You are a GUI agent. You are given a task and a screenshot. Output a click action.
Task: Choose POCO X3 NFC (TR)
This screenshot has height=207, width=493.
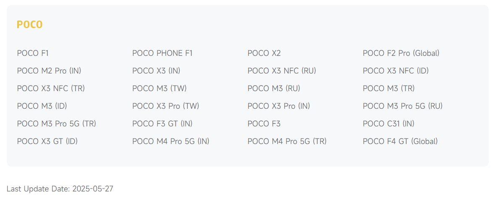click(x=50, y=89)
